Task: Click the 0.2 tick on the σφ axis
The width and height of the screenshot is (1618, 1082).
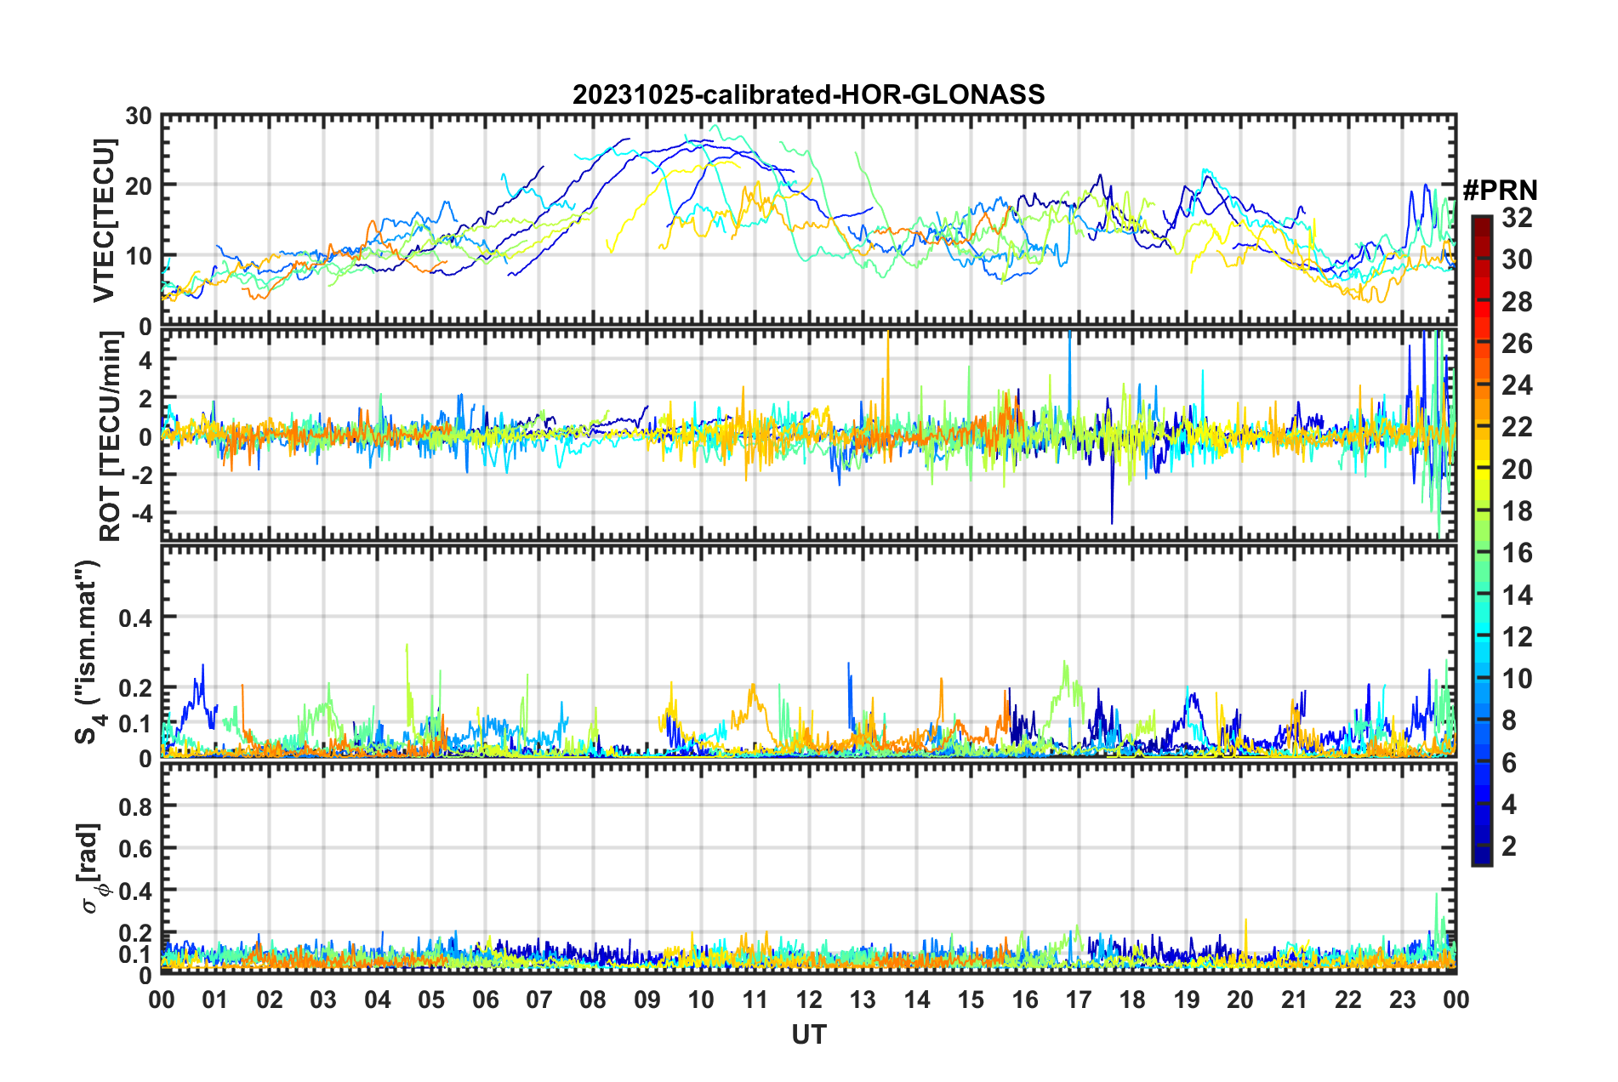Action: click(x=136, y=933)
